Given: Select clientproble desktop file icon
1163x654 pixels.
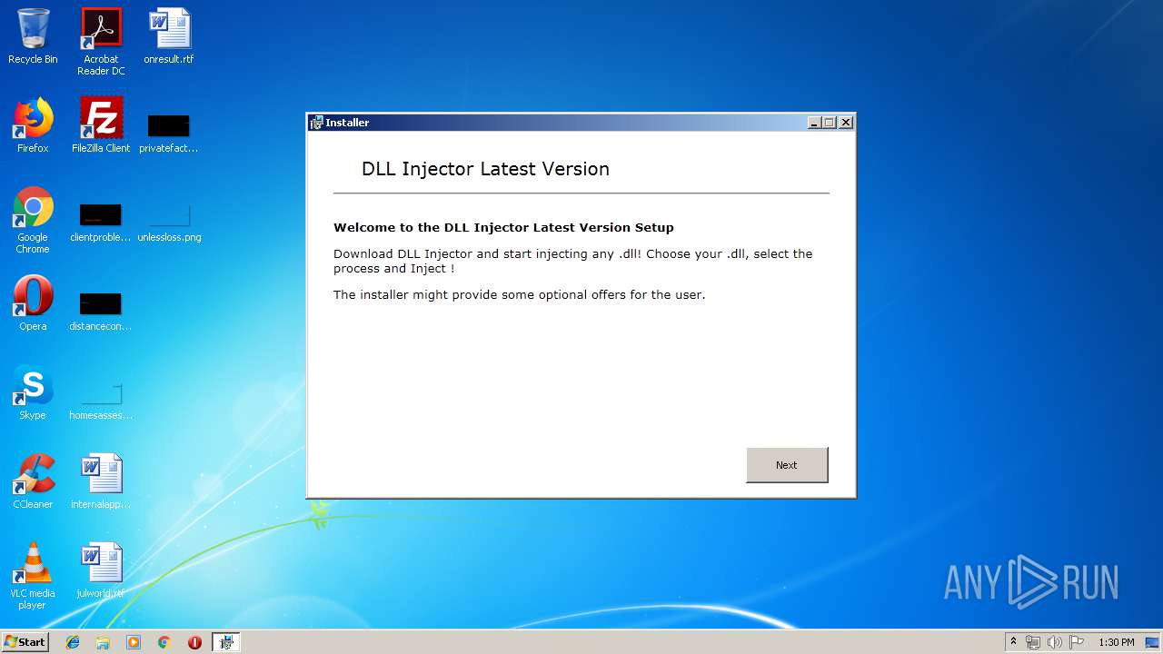Looking at the screenshot, I should point(101,223).
